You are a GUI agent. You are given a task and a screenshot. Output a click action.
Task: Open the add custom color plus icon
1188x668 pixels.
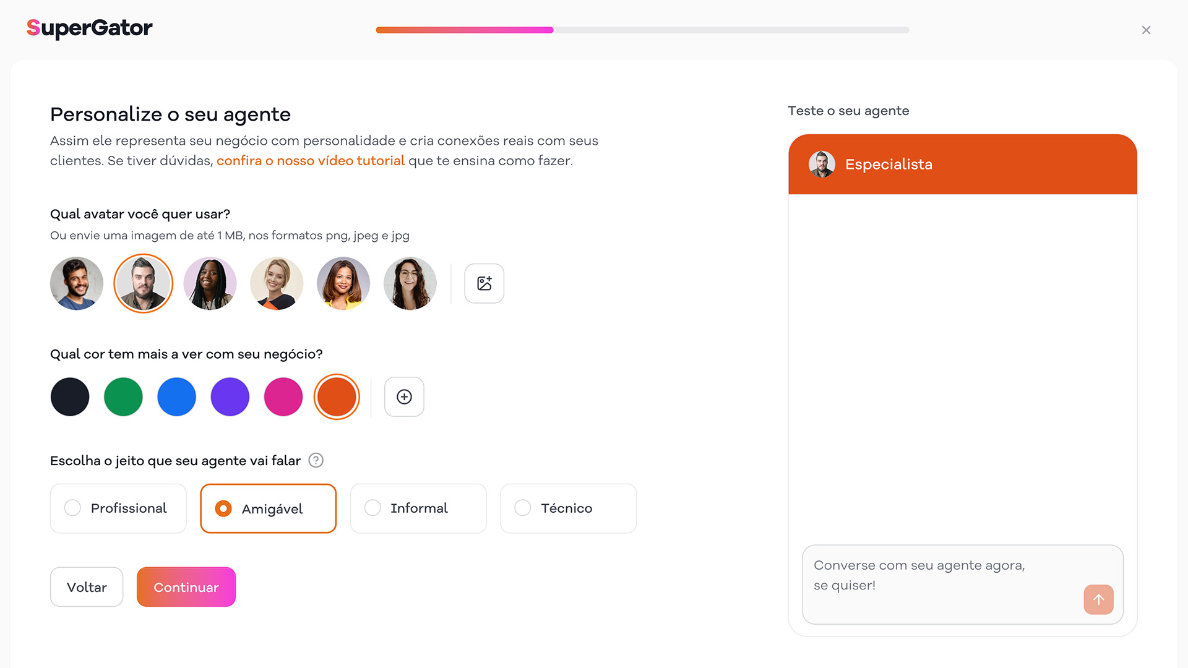(404, 396)
